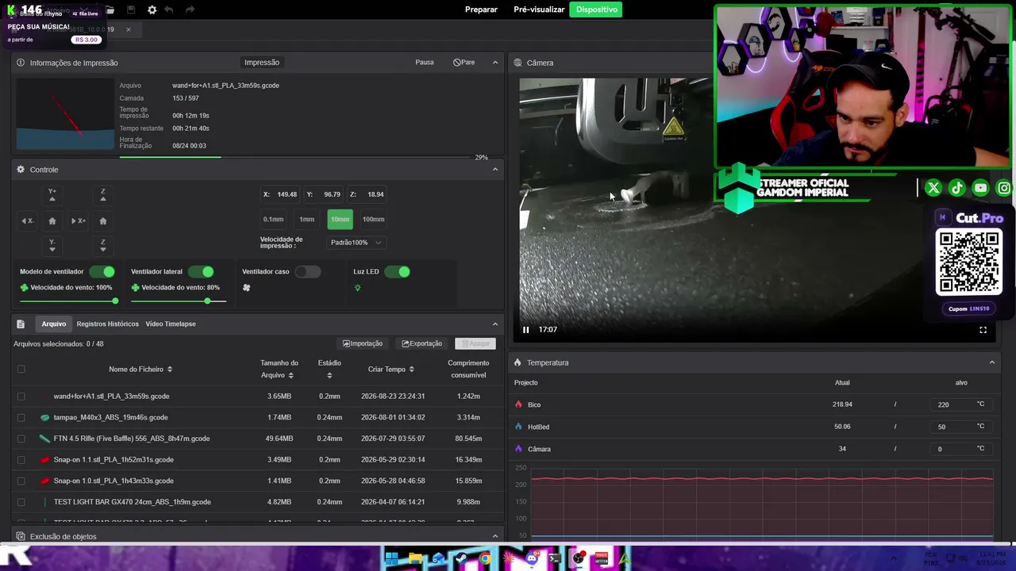Open Instagram link in stream overlay

click(1004, 188)
